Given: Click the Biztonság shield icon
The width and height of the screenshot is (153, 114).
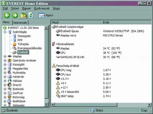Looking at the screenshot, I should (x=10, y=97).
